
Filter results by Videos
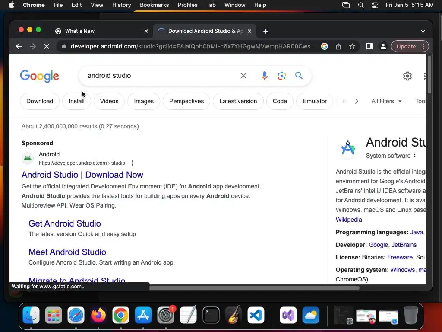pyautogui.click(x=109, y=101)
